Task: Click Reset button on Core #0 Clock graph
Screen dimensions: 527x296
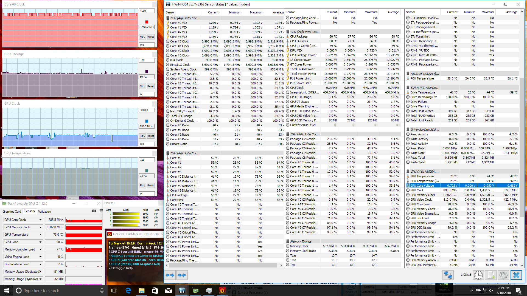Action: (x=150, y=36)
